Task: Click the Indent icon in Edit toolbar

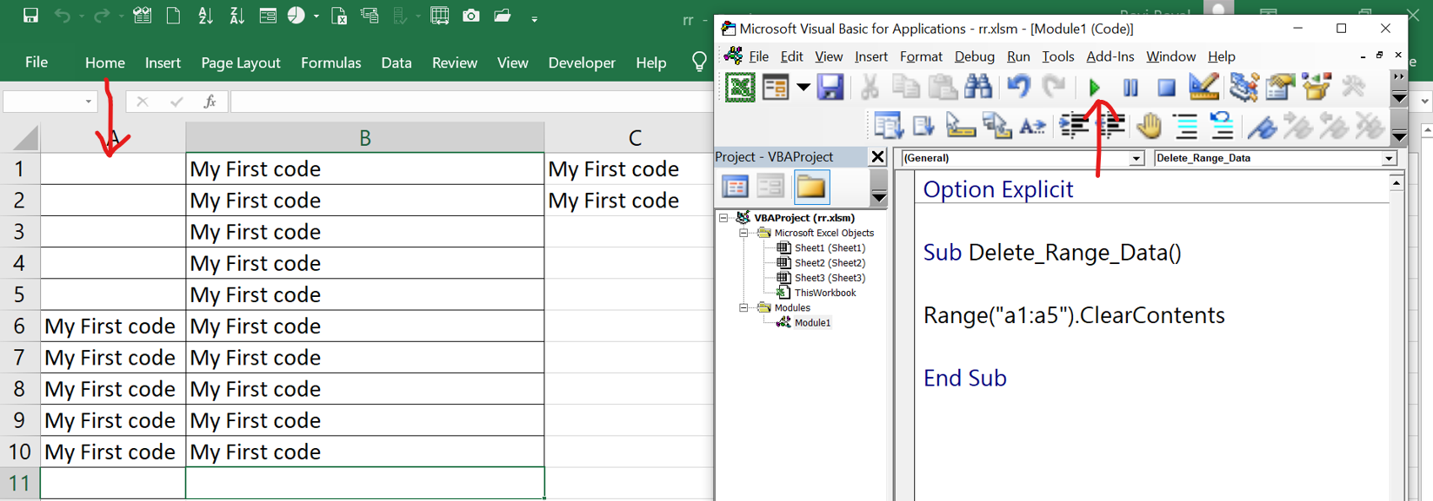Action: [1074, 126]
